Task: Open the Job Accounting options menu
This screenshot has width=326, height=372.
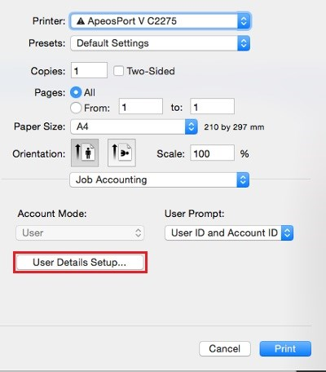Action: point(160,179)
